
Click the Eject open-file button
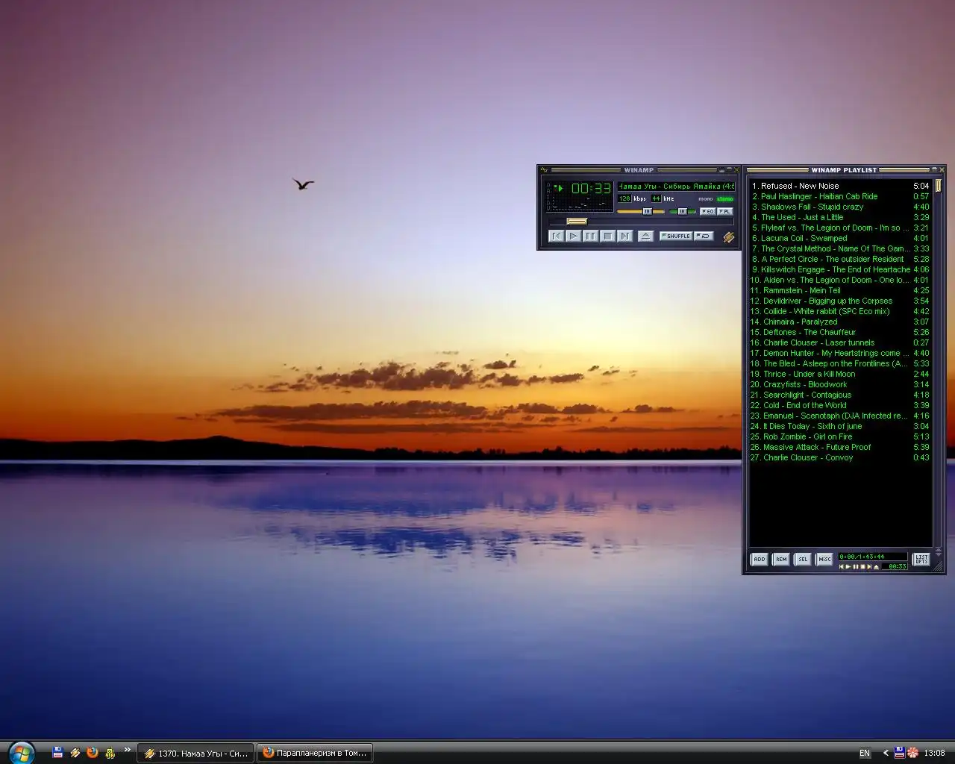click(x=646, y=236)
